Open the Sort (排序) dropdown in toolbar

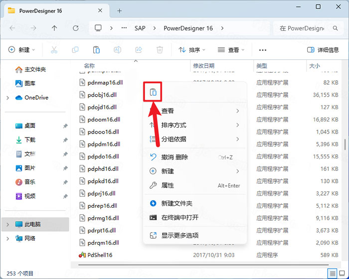pos(191,50)
